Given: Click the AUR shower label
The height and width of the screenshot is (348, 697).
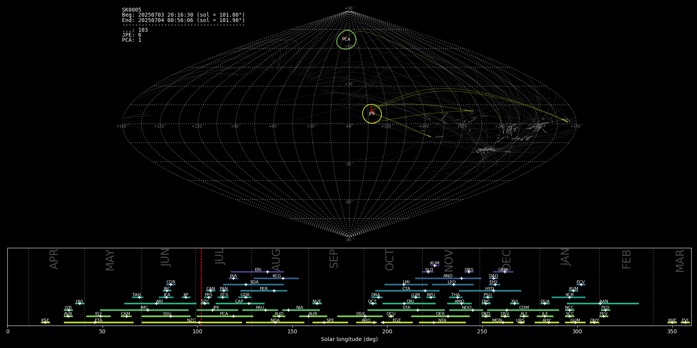Looking at the screenshot, I should (x=313, y=314).
